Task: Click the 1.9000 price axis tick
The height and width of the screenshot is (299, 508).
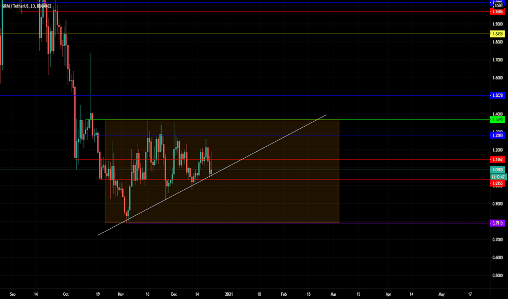Action: pos(498,24)
